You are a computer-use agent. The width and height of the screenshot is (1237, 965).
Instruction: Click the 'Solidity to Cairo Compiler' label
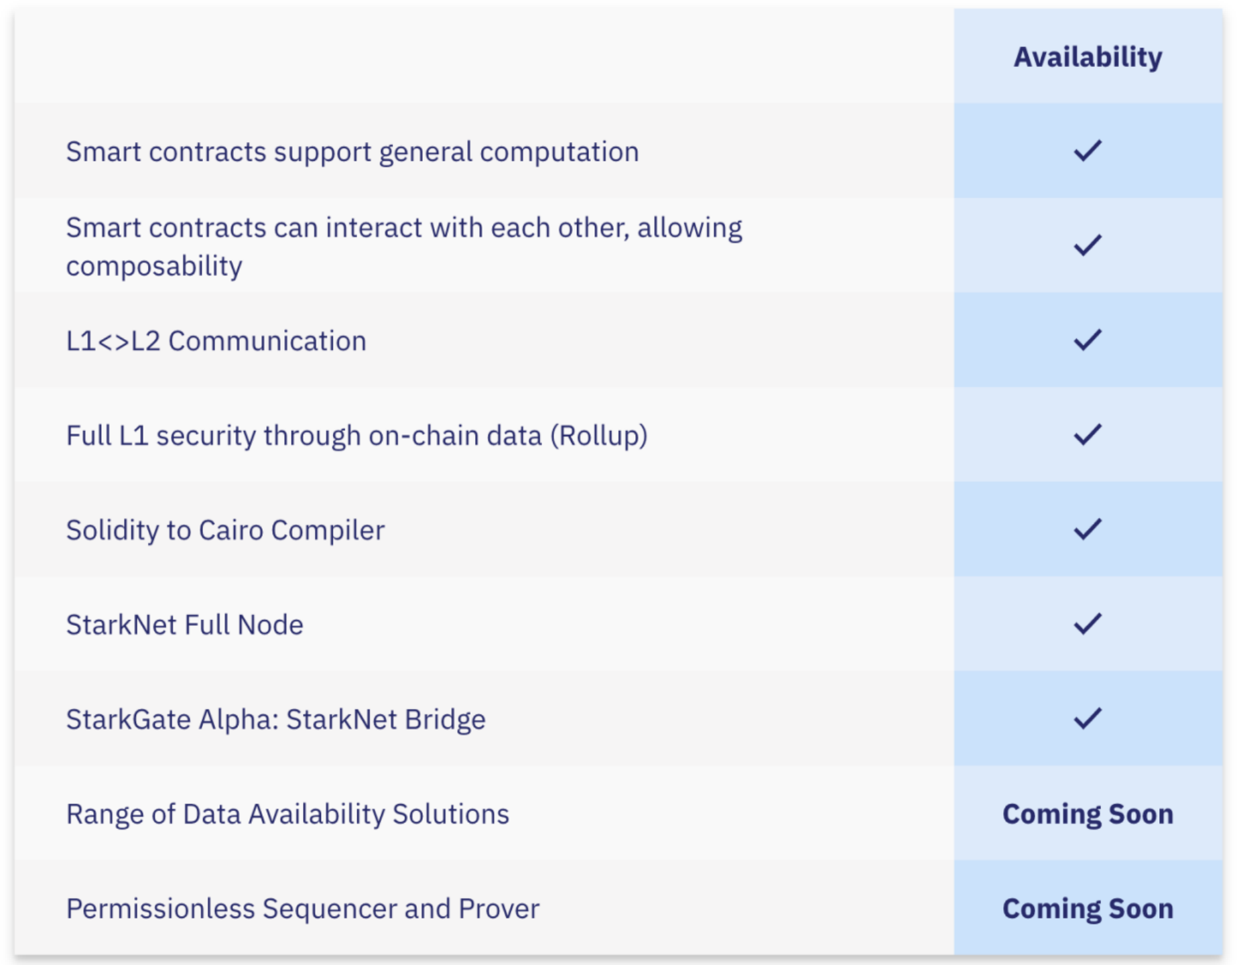point(225,531)
